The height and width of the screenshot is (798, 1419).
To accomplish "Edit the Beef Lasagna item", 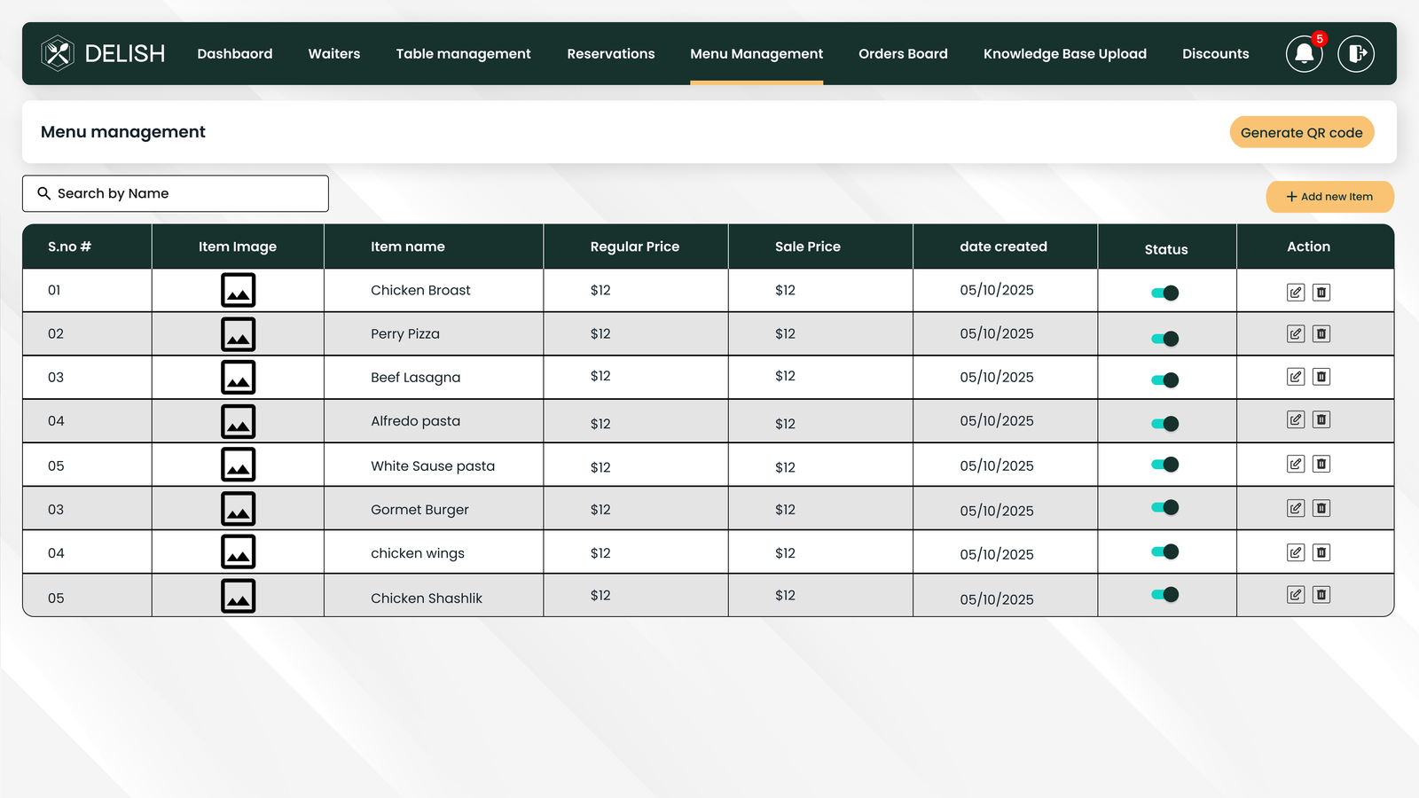I will (1296, 377).
